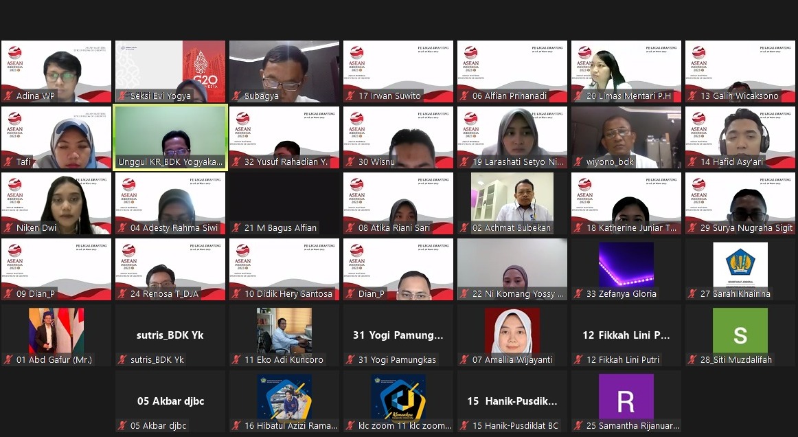Select 02 Achmat Subekan video tile
Image resolution: width=798 pixels, height=437 pixels.
pos(512,203)
